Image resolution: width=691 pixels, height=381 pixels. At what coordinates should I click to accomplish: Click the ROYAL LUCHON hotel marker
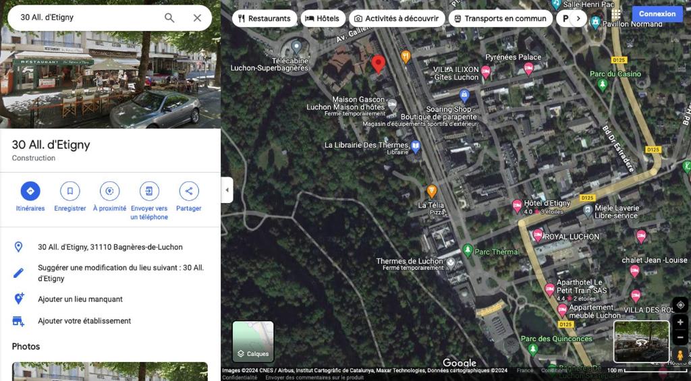click(538, 235)
